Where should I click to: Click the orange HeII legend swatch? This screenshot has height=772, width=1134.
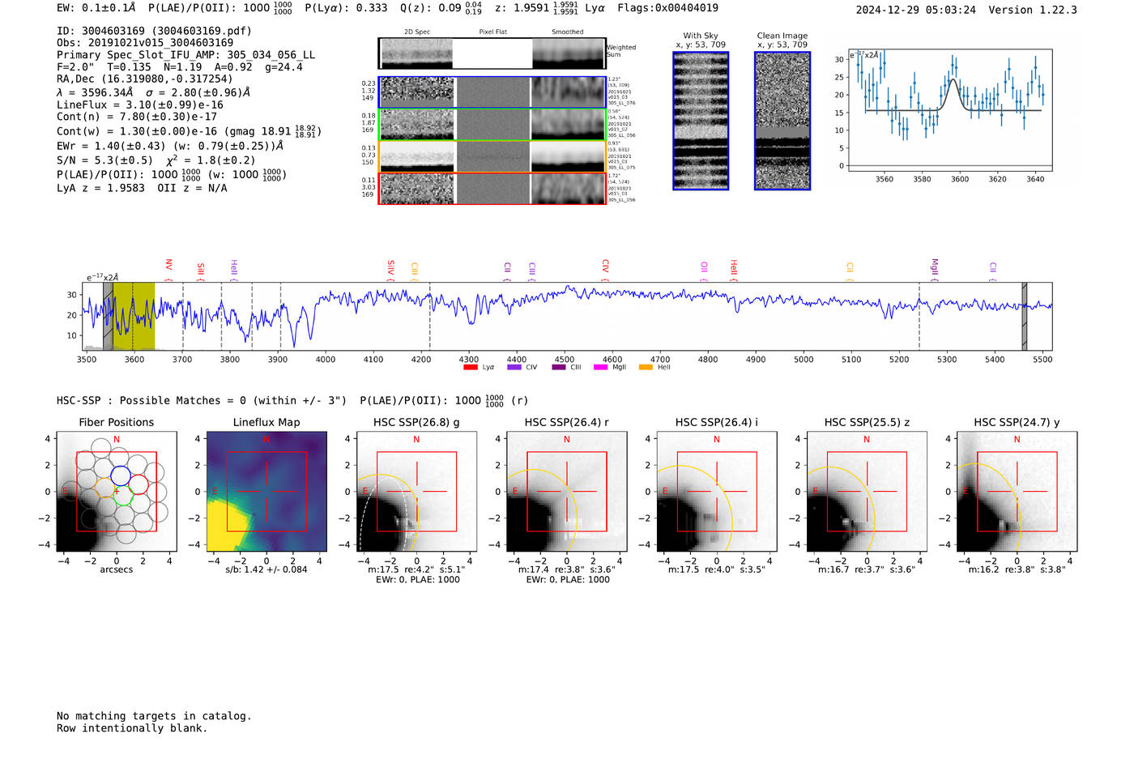[x=646, y=367]
